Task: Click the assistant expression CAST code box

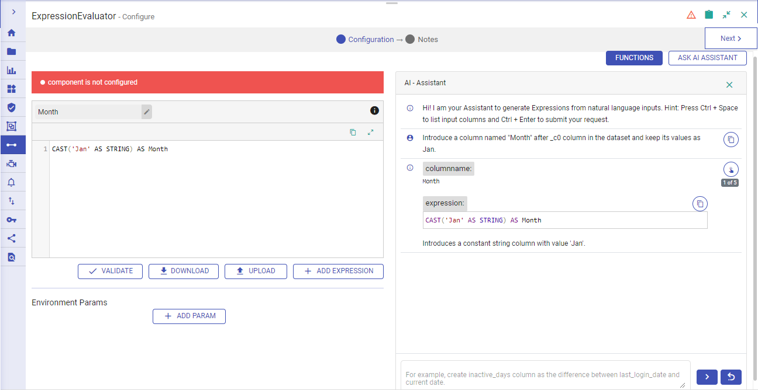Action: [565, 220]
